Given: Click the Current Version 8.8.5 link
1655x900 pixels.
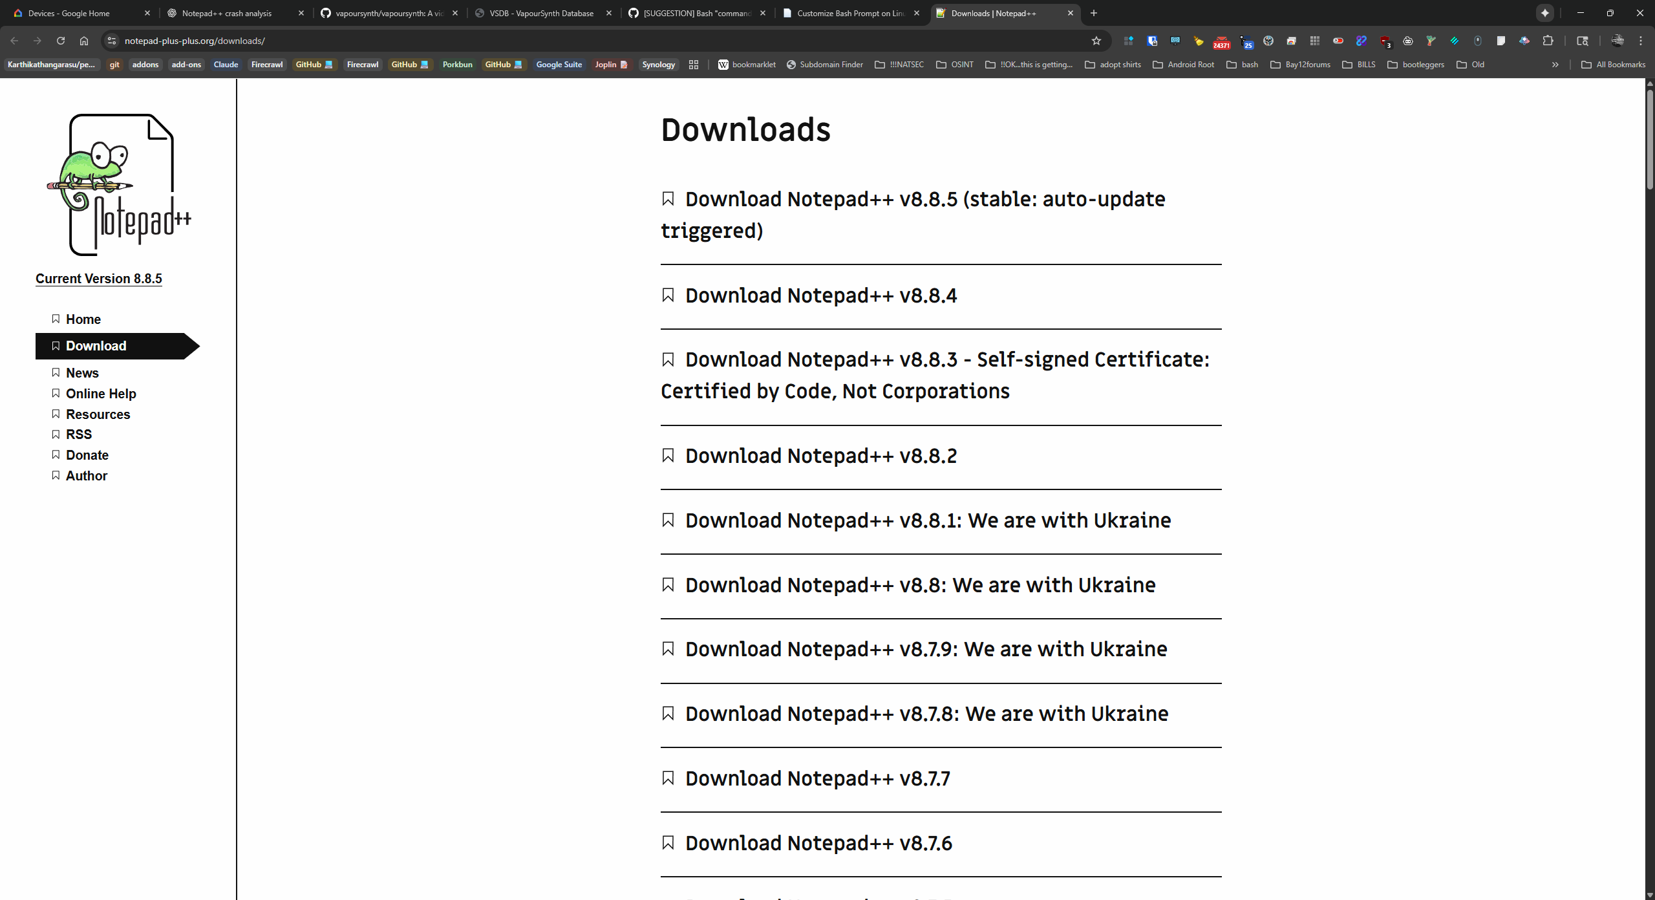Looking at the screenshot, I should [98, 279].
